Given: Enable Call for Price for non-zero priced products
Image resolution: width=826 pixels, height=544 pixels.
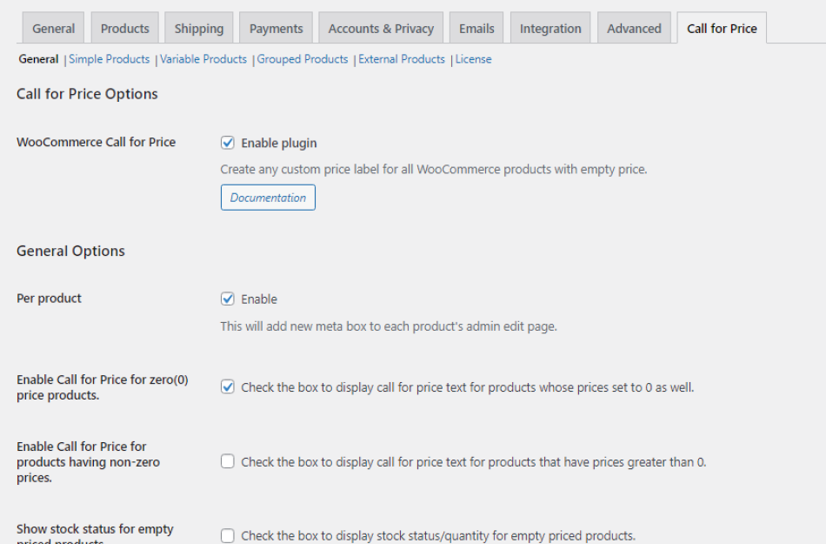Looking at the screenshot, I should click(x=227, y=461).
